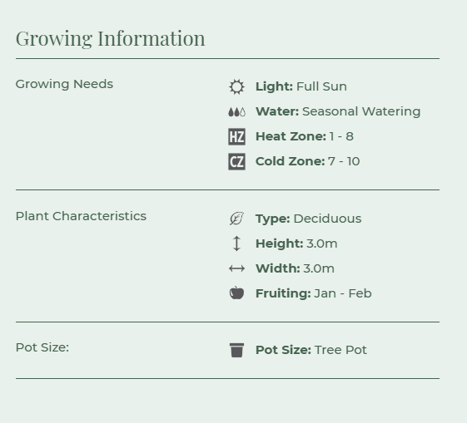Click the left-column Pot Size: label

[x=42, y=347]
